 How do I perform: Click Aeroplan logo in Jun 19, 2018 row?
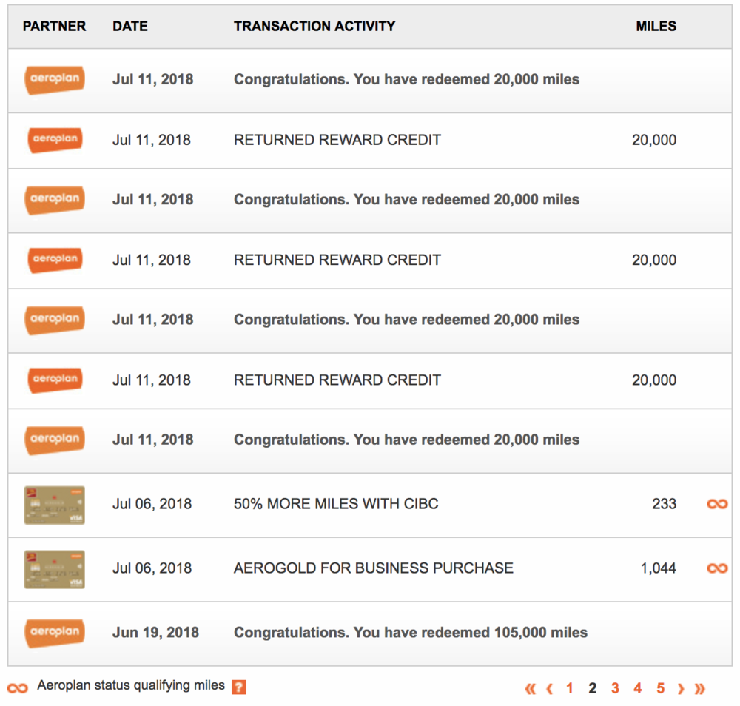pyautogui.click(x=55, y=633)
